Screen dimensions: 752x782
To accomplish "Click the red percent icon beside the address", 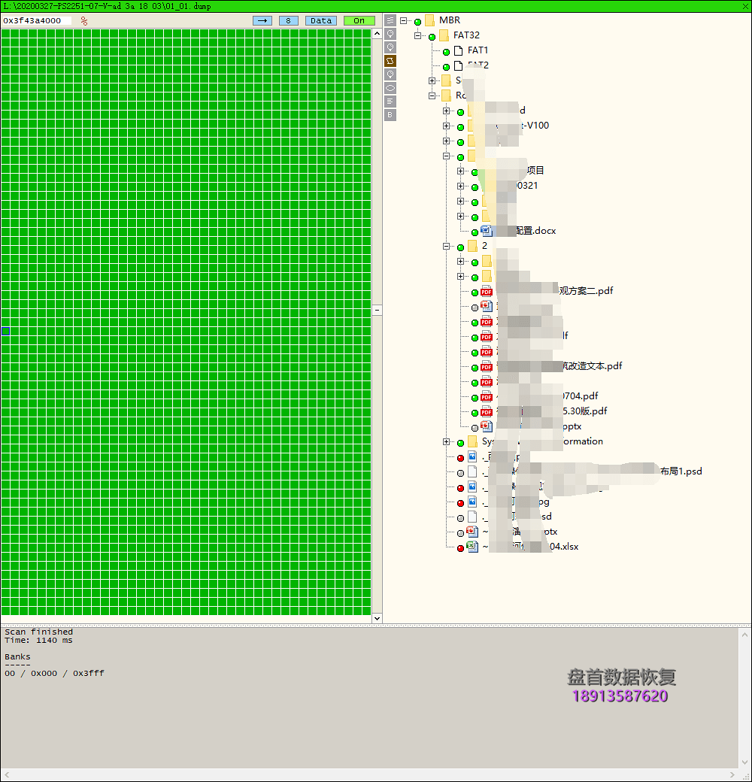I will (x=83, y=21).
